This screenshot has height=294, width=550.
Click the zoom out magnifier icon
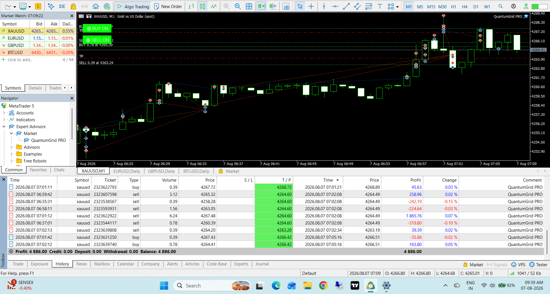click(237, 6)
